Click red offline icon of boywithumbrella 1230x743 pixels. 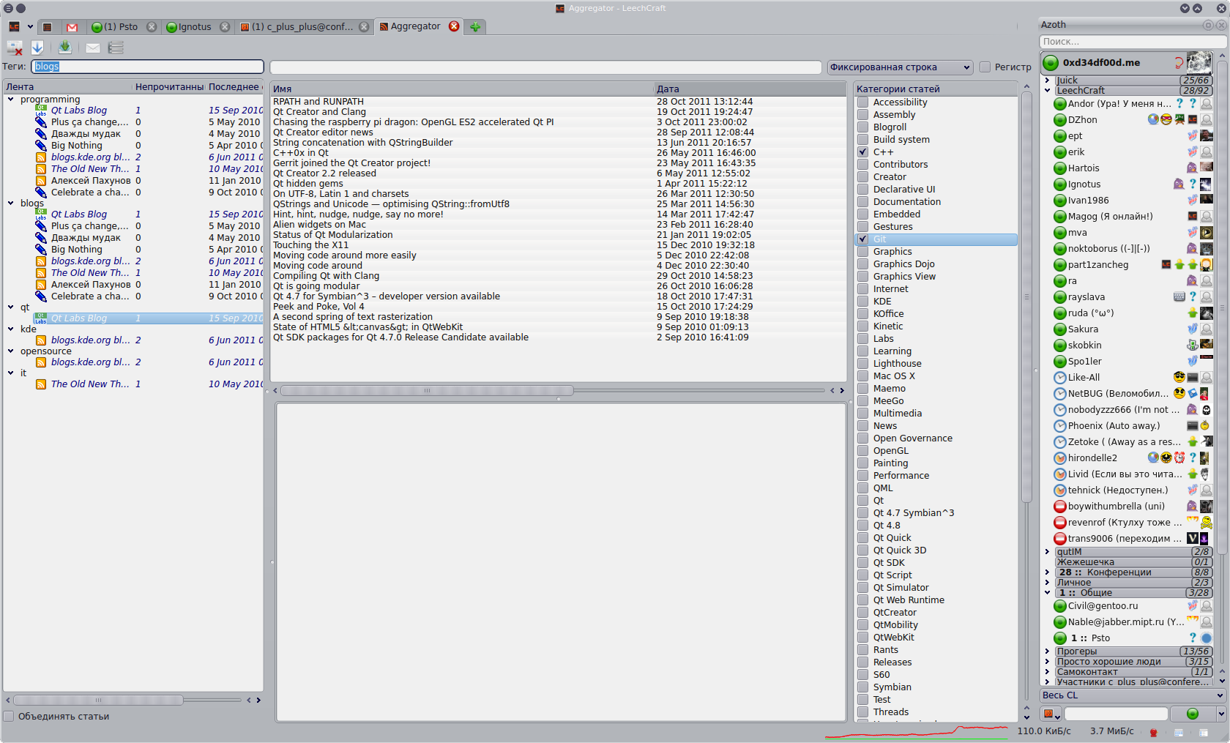click(x=1059, y=507)
